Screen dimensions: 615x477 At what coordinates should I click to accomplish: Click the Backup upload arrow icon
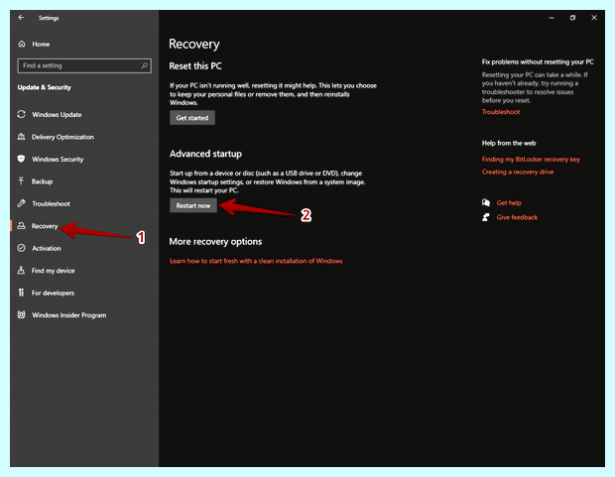pos(21,180)
